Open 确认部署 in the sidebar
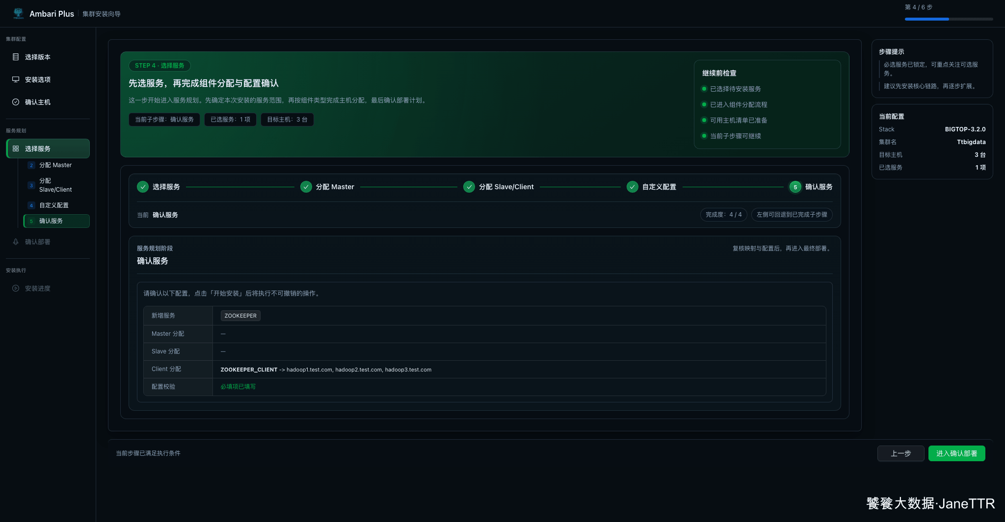1005x522 pixels. pos(48,242)
